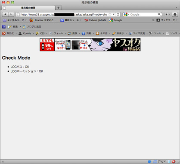The image size is (180, 164).
Task: Open a new tab with plus
Action: tap(59, 8)
